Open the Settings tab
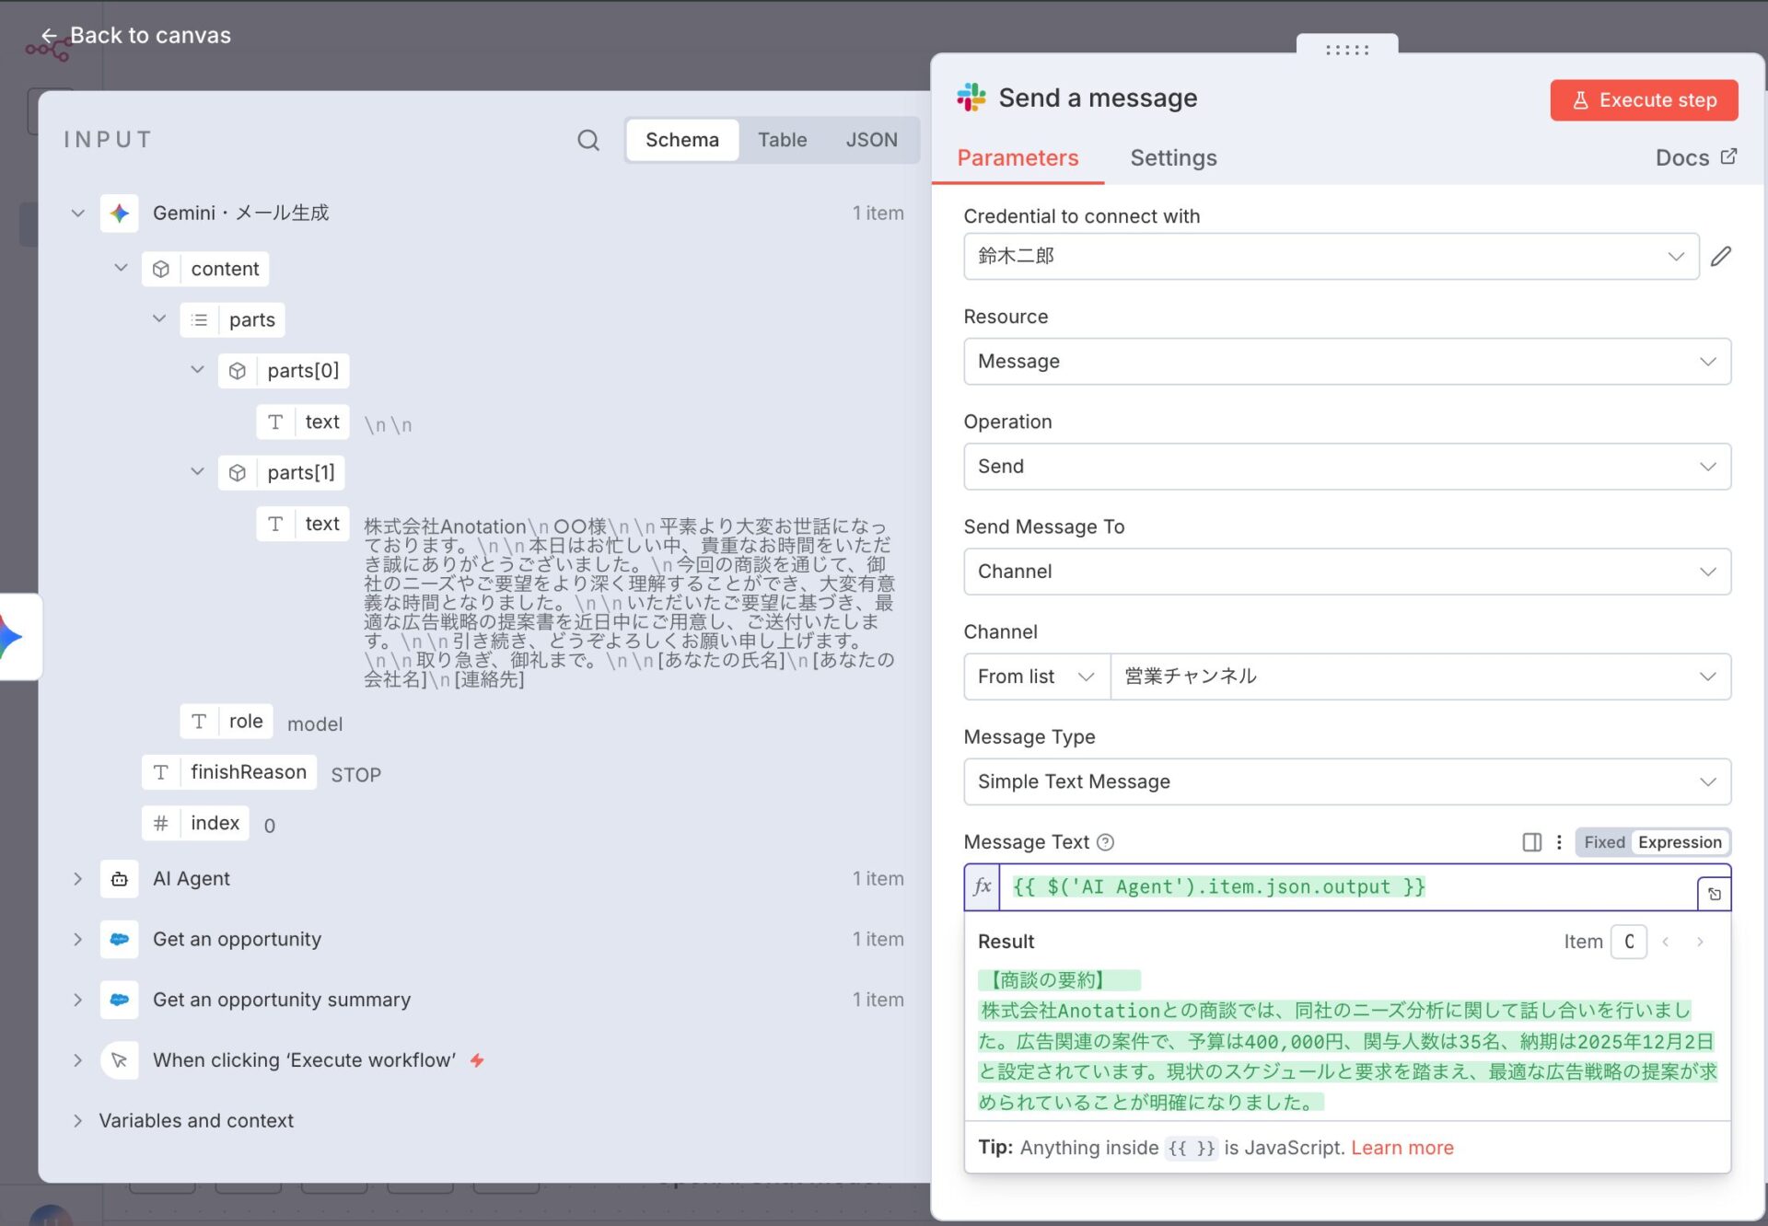 [1173, 158]
